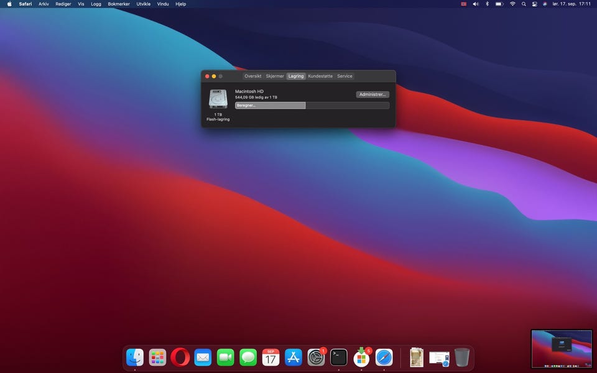Open the Norwegian input source flag menu
The image size is (597, 373).
pos(463,4)
